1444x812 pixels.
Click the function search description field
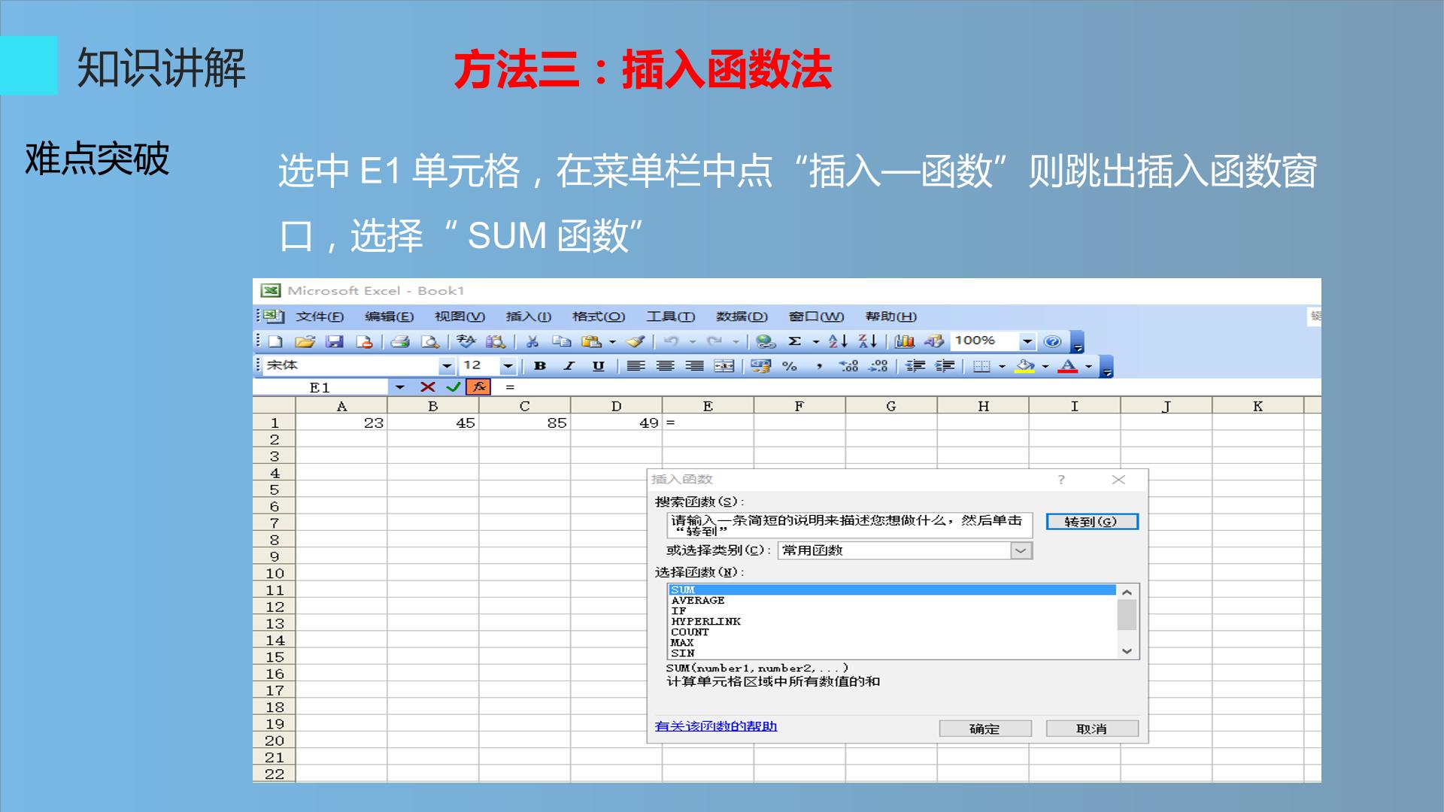[x=849, y=525]
